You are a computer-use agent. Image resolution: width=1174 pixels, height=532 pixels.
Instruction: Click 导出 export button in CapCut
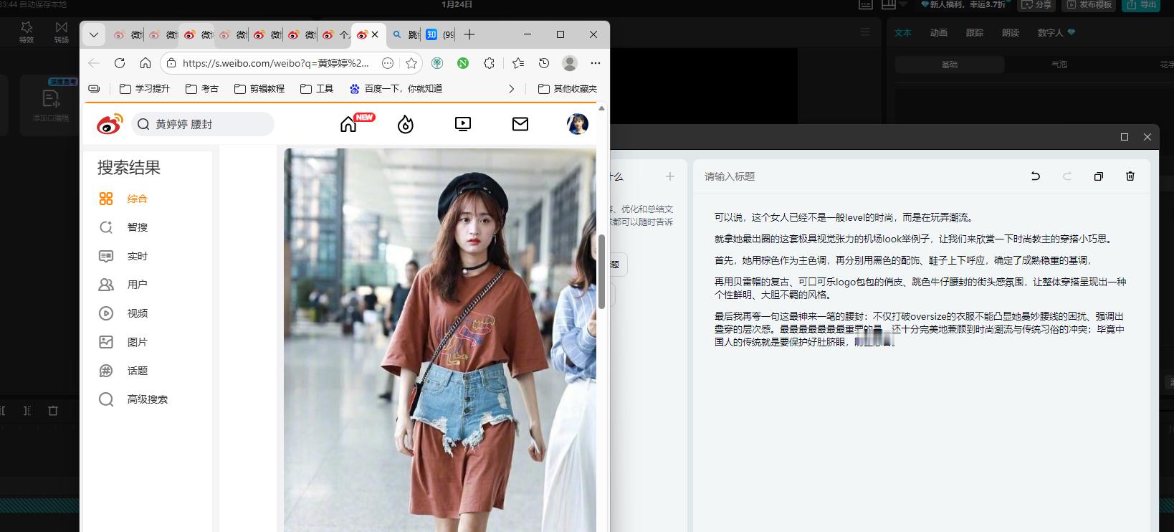(x=1142, y=4)
